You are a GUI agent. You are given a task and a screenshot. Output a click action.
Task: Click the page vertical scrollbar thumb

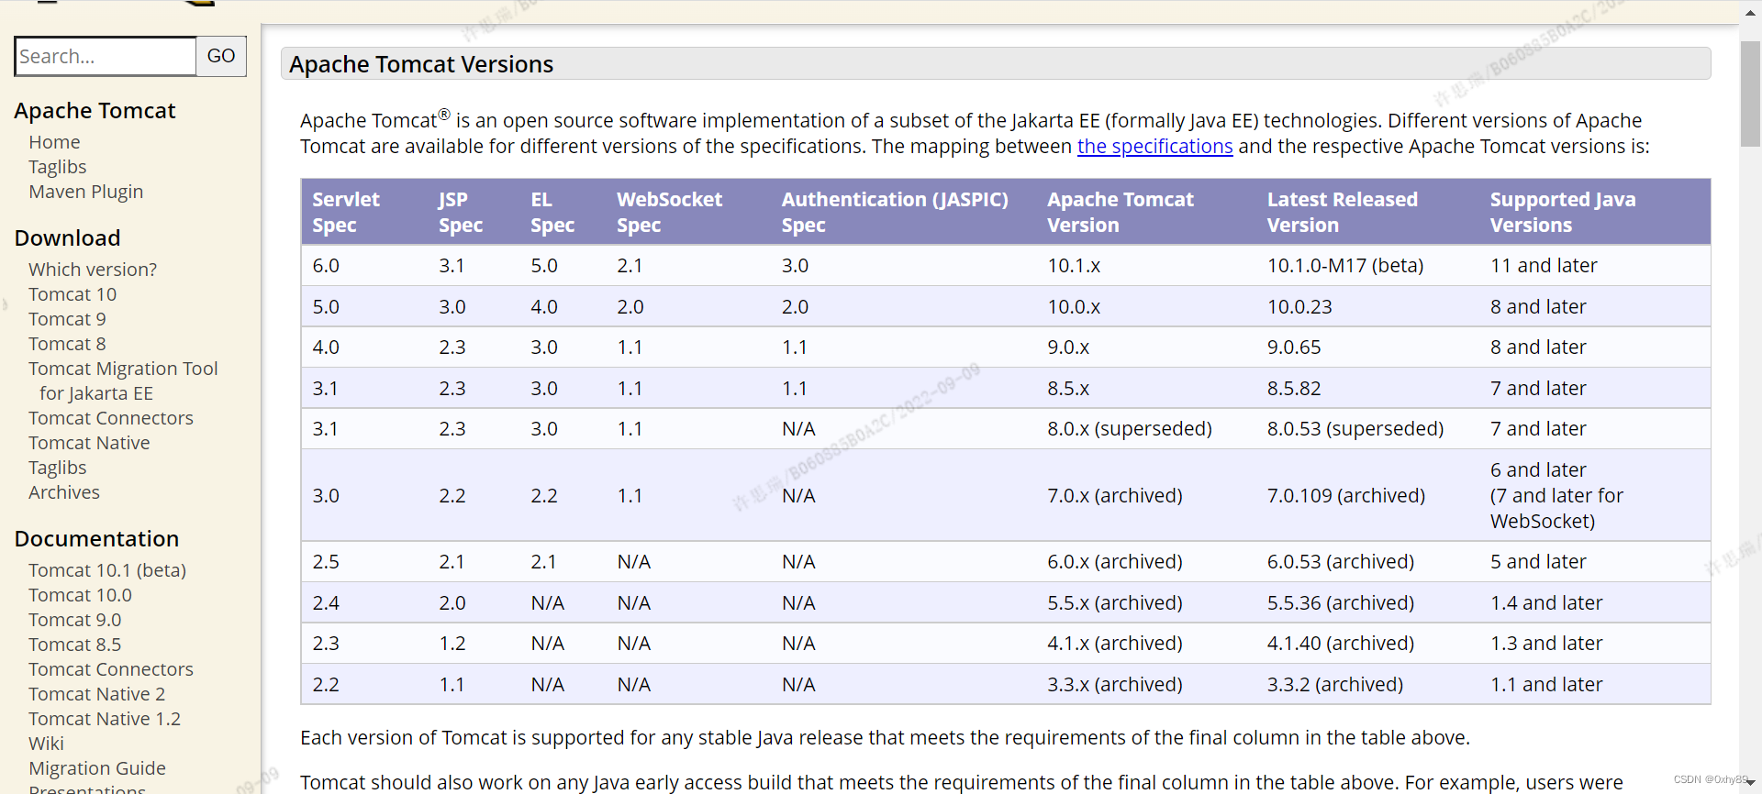click(1750, 93)
